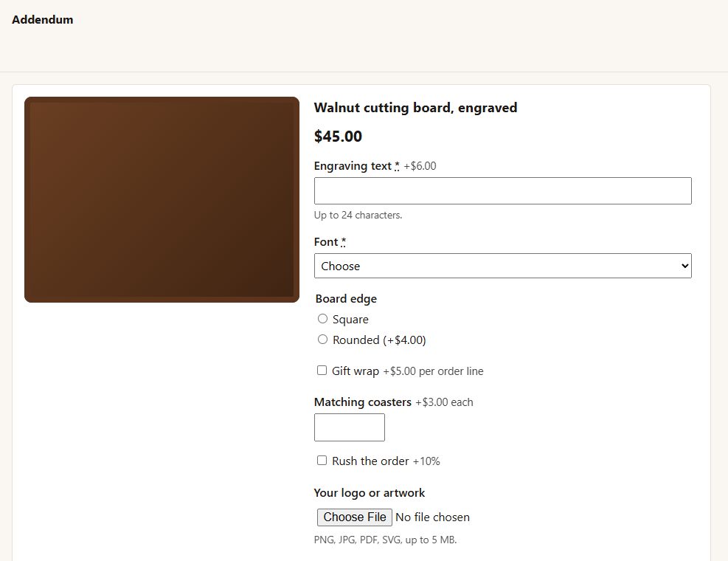The width and height of the screenshot is (728, 561).
Task: Click the 'Rush the order' label text
Action: [370, 461]
